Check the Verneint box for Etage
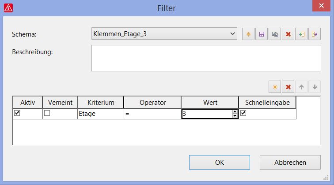Screen dimensions: 334x185 [47, 113]
